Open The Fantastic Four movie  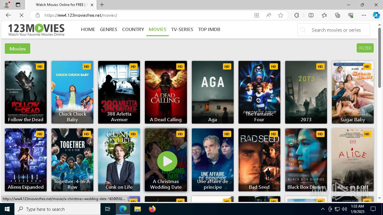[259, 92]
